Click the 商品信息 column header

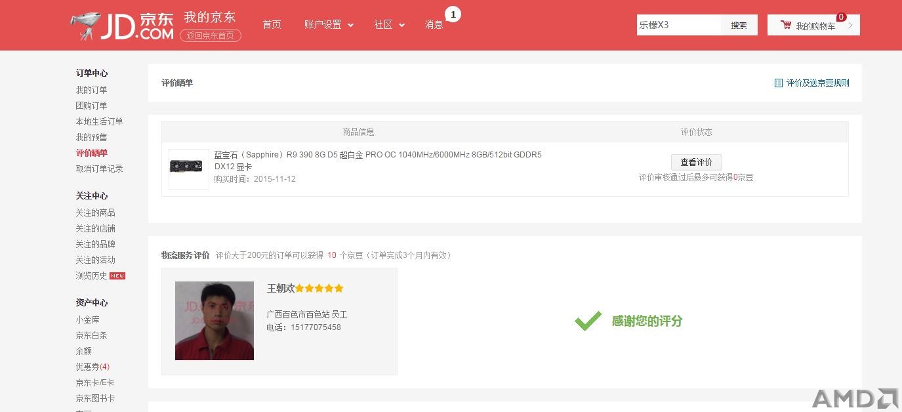[359, 132]
